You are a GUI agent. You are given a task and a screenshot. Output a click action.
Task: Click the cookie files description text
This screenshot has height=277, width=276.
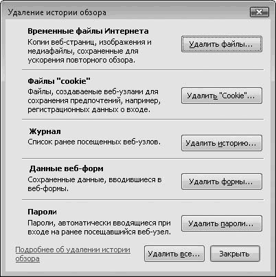click(x=94, y=100)
